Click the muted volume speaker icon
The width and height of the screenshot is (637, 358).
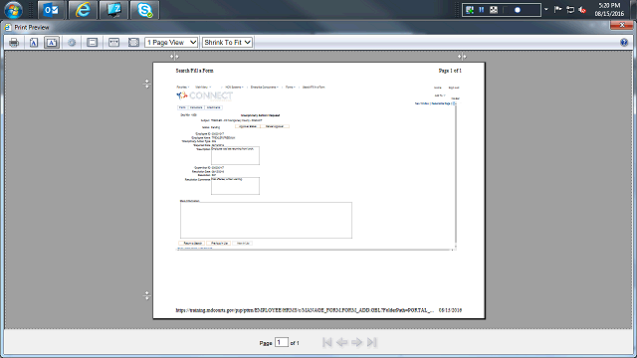582,10
